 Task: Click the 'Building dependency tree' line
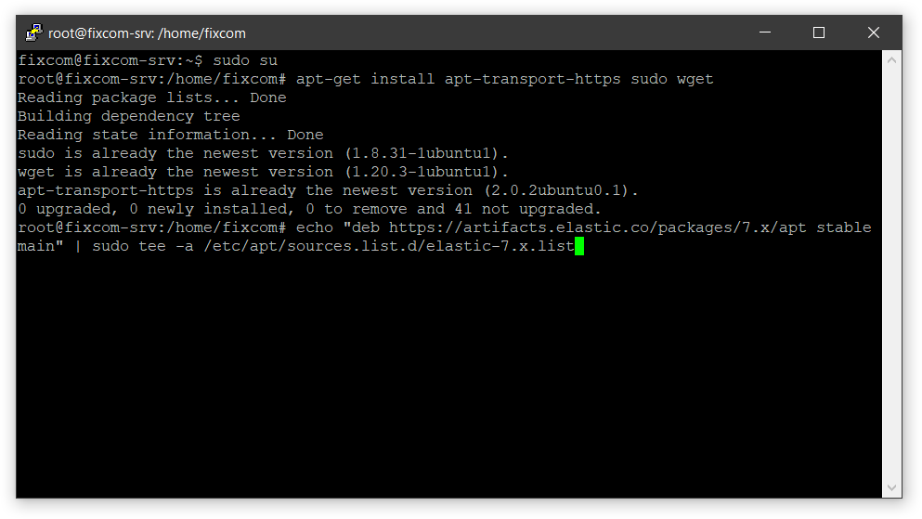[x=129, y=116]
